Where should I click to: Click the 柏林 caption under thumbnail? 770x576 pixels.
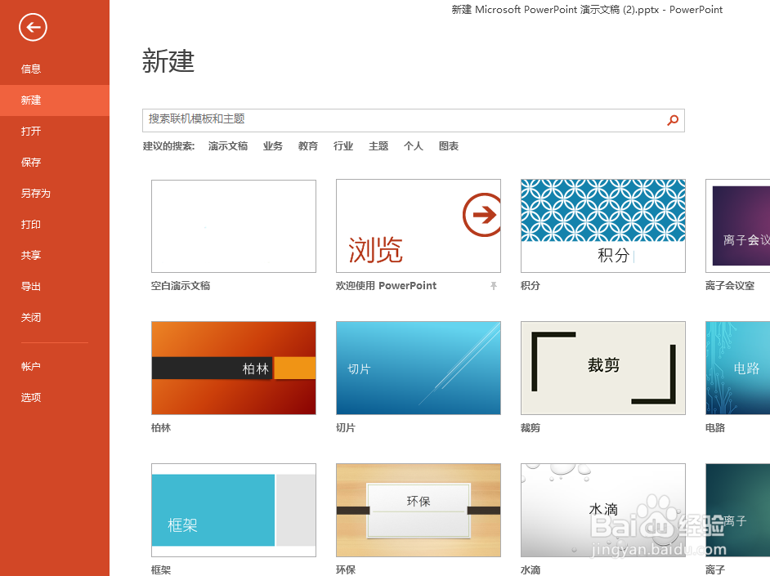(161, 428)
